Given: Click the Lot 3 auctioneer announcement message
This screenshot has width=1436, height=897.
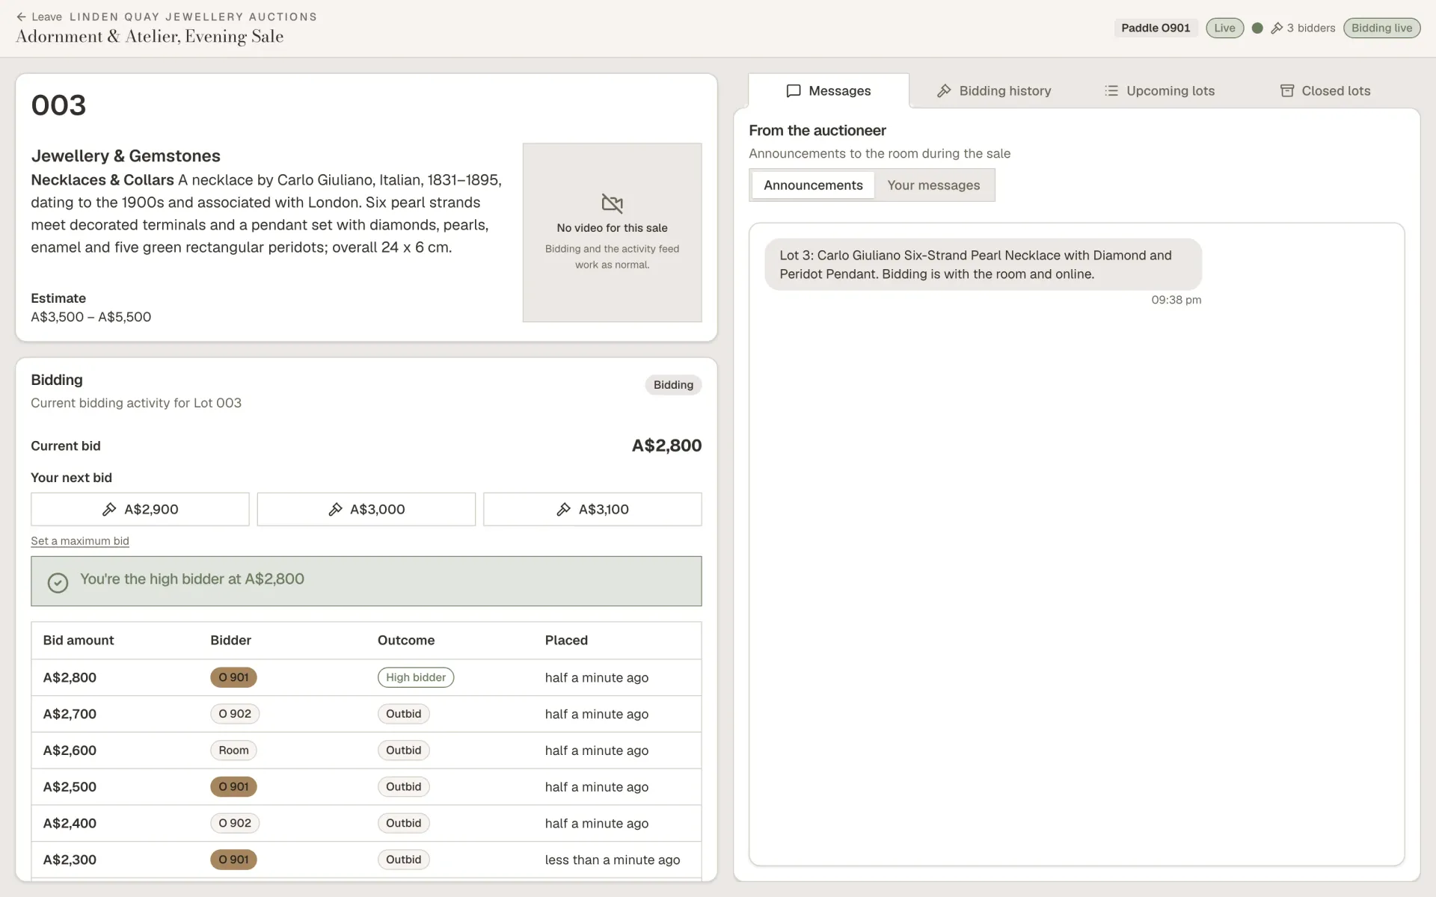Looking at the screenshot, I should 983,265.
